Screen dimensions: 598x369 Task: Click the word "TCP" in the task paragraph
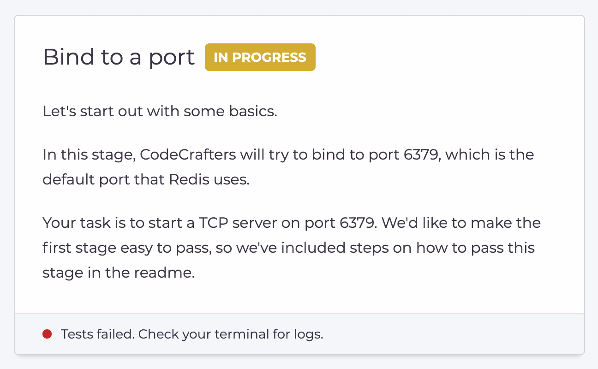(x=214, y=223)
